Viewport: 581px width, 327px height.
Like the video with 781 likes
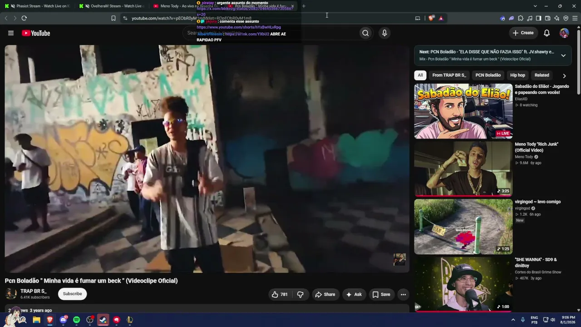[x=280, y=294]
